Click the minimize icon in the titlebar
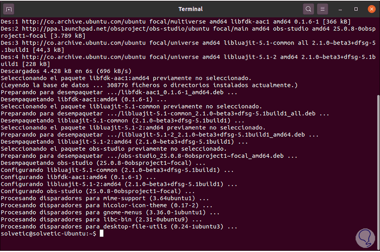The image size is (380, 252). tap(340, 9)
